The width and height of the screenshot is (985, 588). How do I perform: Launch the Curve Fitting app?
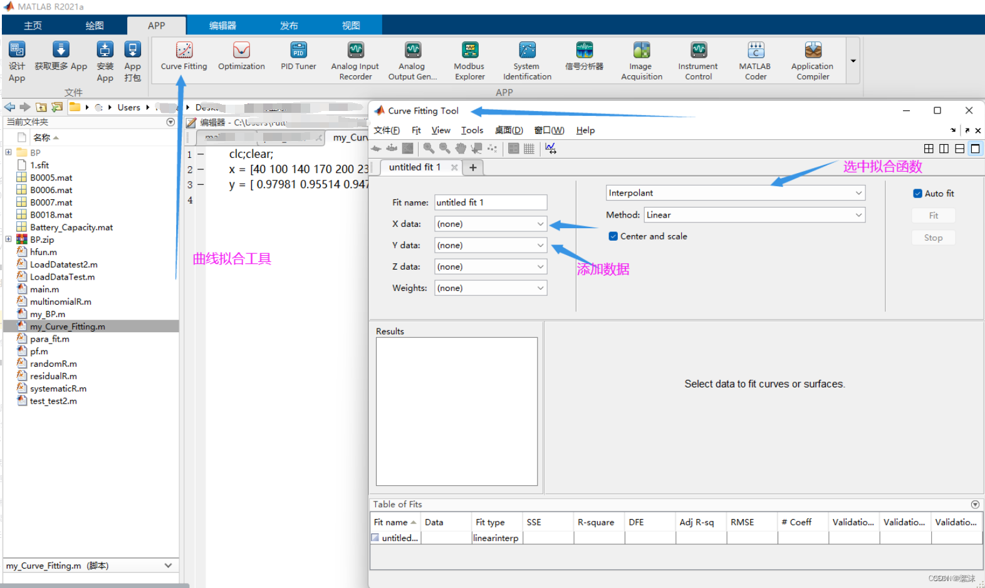[184, 56]
